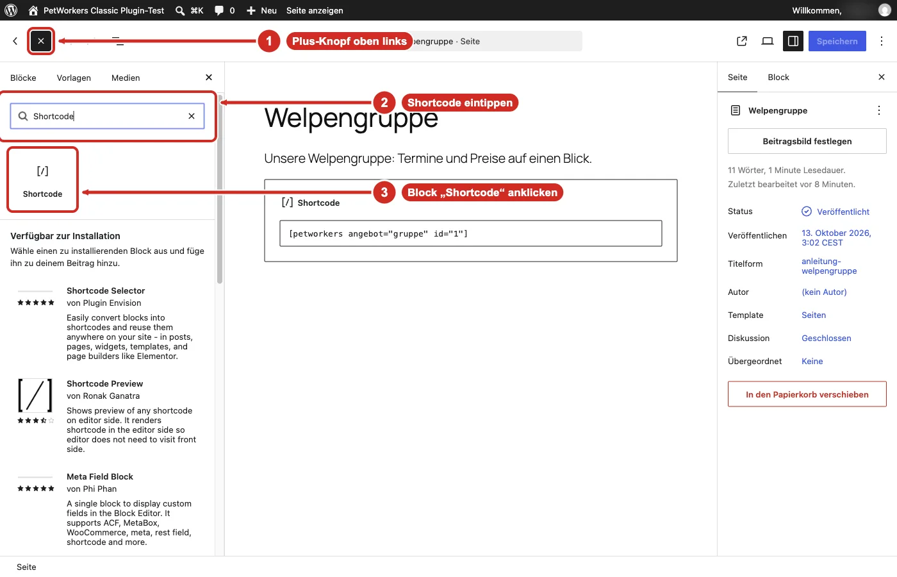Image resolution: width=897 pixels, height=577 pixels.
Task: Change status Veröffentlicht
Action: coord(835,212)
